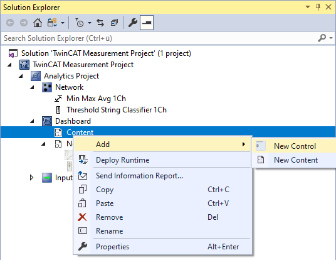The width and height of the screenshot is (336, 260).
Task: Toggle the Preview Selected Items button
Action: (x=147, y=23)
